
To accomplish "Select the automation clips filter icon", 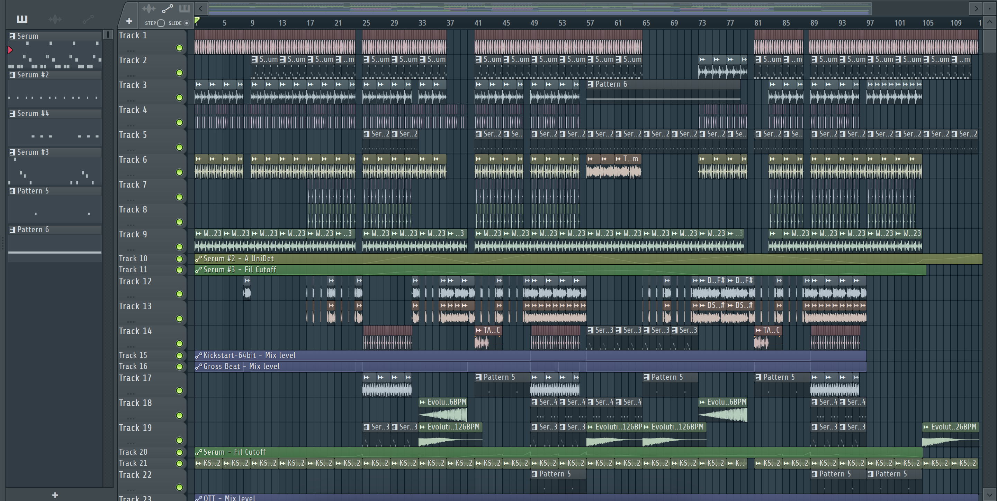I will coord(88,19).
